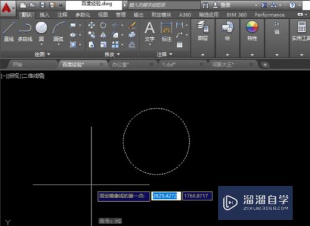Click the Table annotation icon
The image size is (310, 226).
point(179,45)
